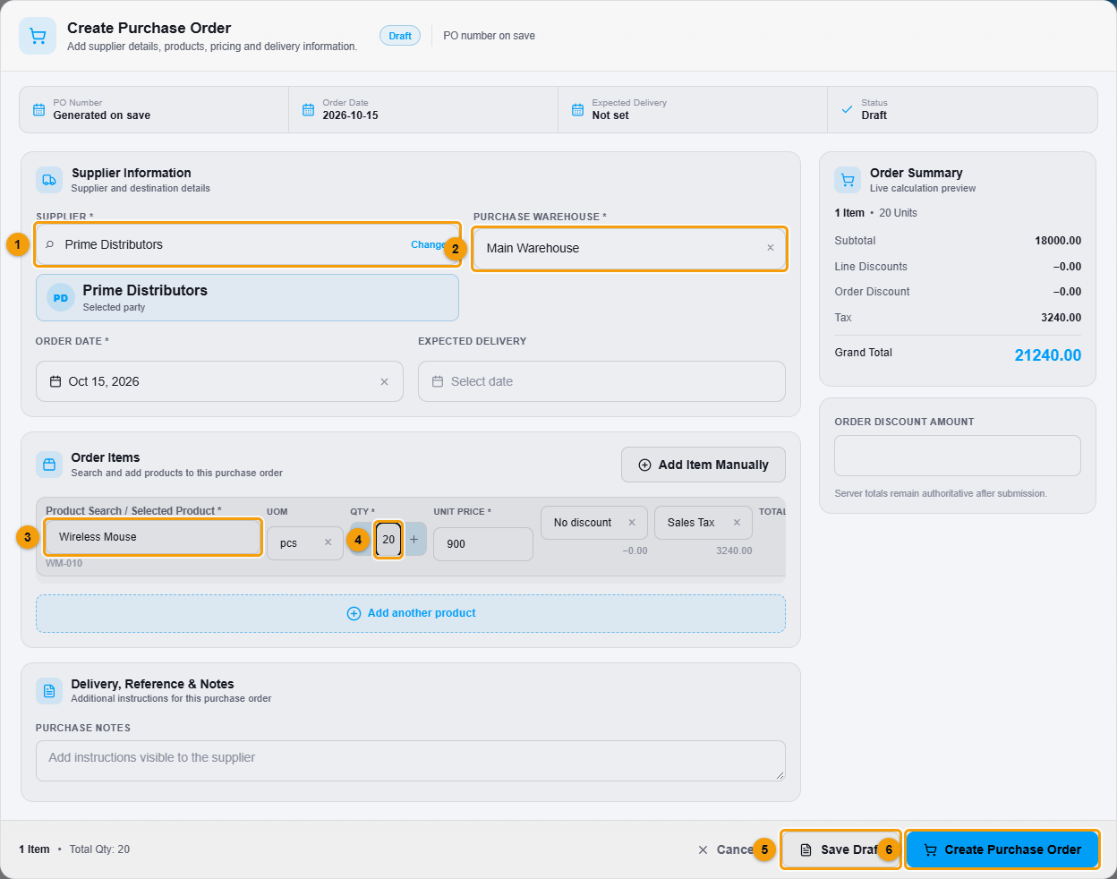
Task: Click the Cancel button
Action: 726,849
